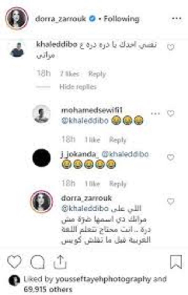The image size is (188, 295).
Task: Tap the share post icon
Action: (60, 261)
